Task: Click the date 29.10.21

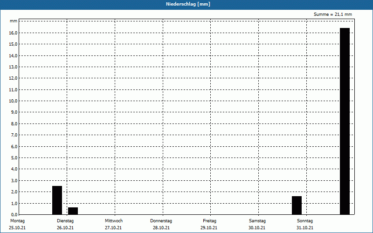Action: [209, 228]
